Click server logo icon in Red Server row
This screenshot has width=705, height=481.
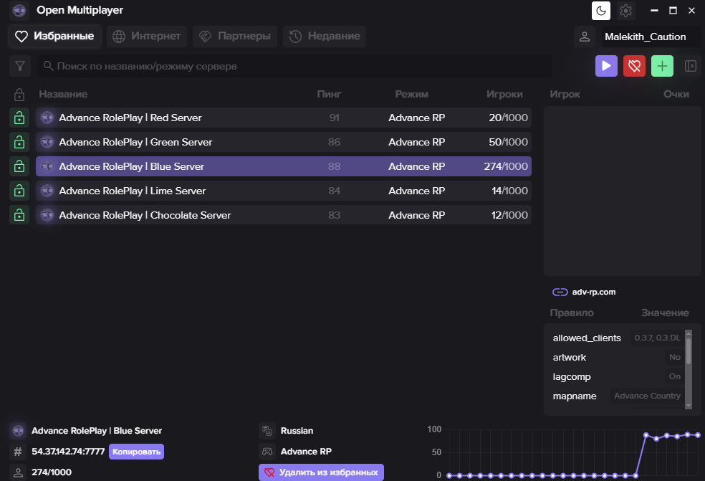click(47, 118)
